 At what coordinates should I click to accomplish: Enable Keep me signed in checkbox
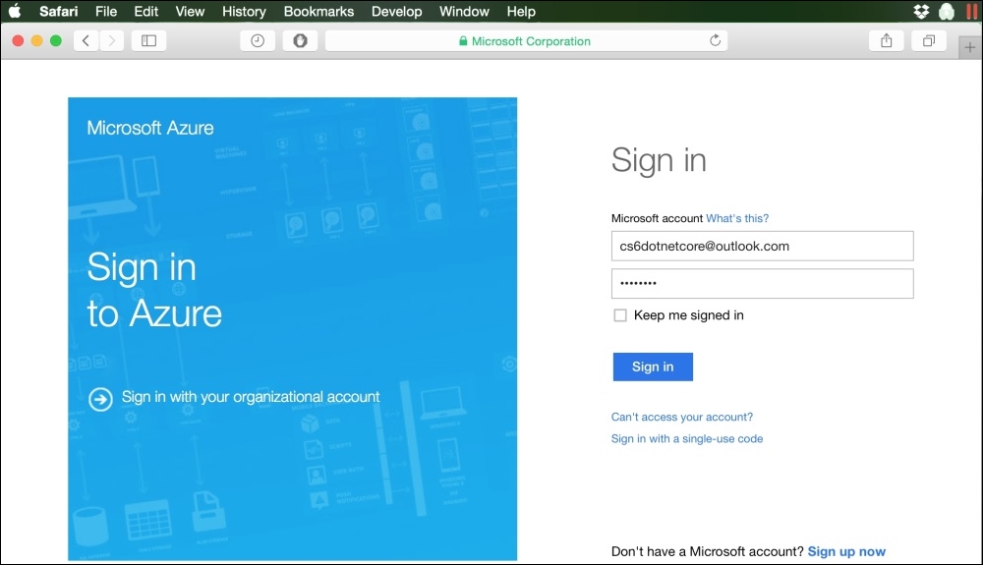(x=620, y=315)
